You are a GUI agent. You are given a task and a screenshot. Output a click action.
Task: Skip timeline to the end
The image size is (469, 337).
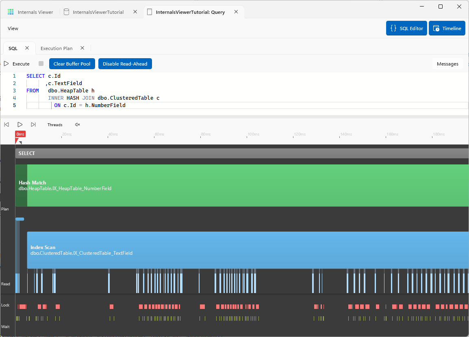(x=33, y=125)
